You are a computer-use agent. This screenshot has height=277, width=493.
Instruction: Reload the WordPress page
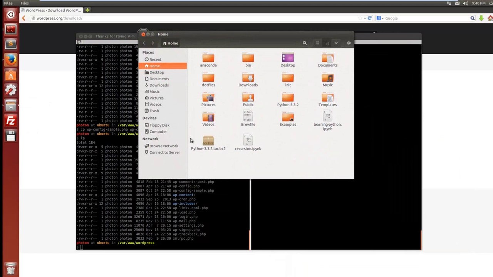click(370, 18)
